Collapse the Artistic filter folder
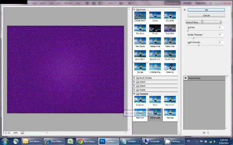This screenshot has height=145, width=233. point(134,10)
